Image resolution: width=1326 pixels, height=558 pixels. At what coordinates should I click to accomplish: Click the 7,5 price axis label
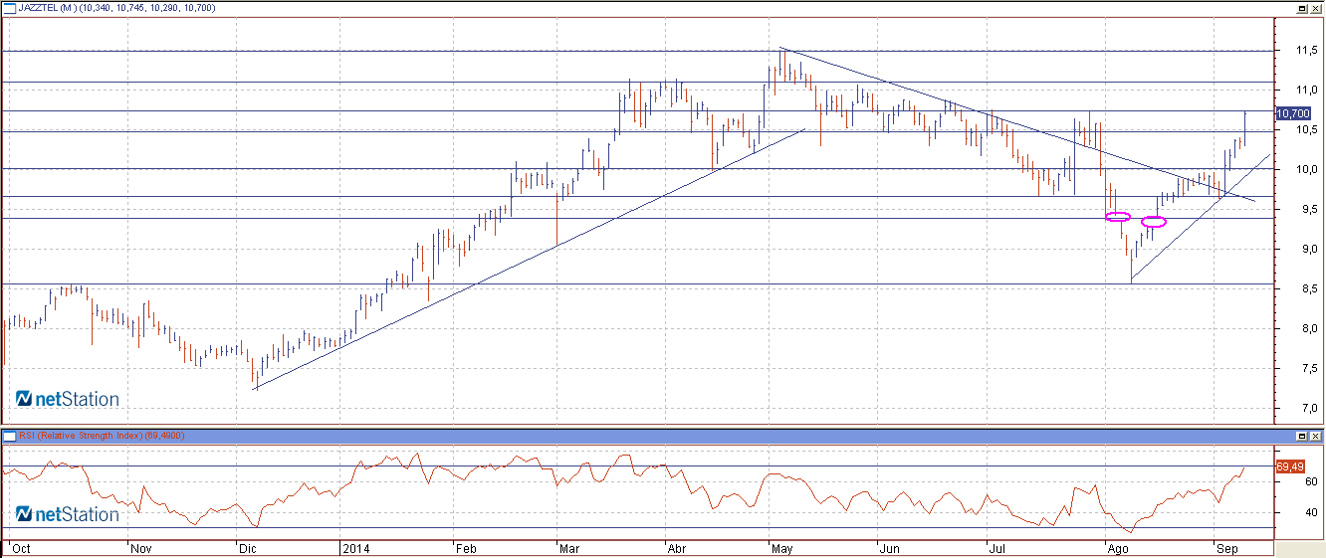coord(1308,368)
